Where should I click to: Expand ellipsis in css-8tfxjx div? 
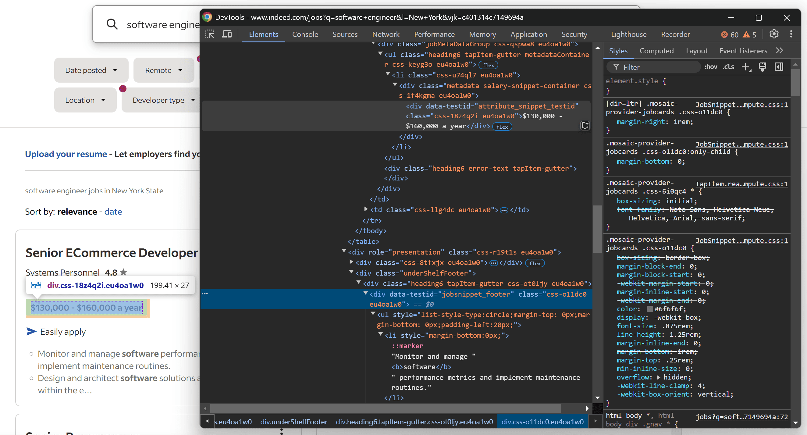tap(493, 263)
